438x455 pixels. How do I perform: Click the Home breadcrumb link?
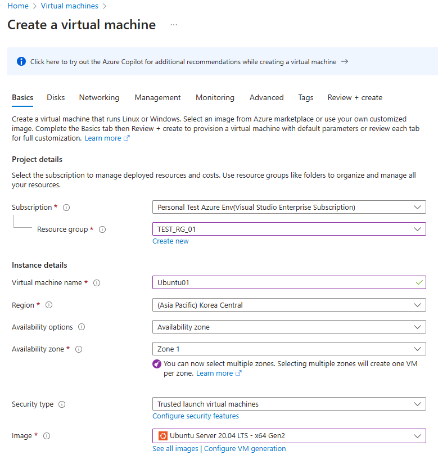click(x=18, y=6)
